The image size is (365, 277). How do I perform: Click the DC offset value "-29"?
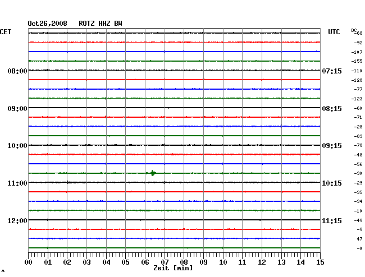pos(358,183)
